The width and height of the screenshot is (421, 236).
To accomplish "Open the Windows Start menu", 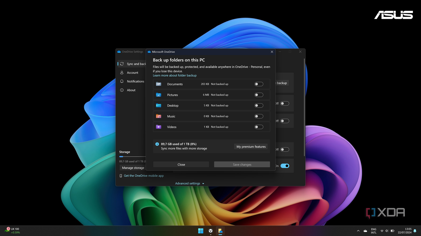I will point(201,231).
